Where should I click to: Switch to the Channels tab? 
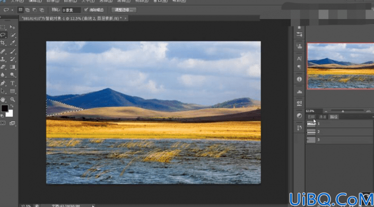pos(323,117)
